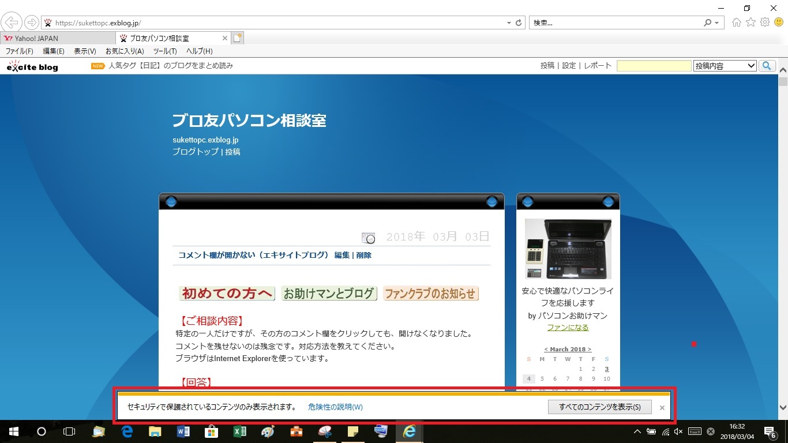Open Task View on taskbar
This screenshot has height=443, width=788.
pyautogui.click(x=69, y=431)
